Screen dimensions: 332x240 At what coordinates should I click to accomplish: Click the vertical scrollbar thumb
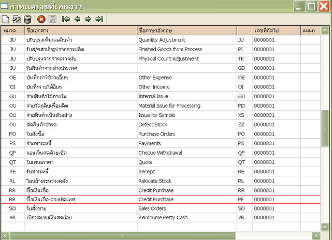click(325, 128)
